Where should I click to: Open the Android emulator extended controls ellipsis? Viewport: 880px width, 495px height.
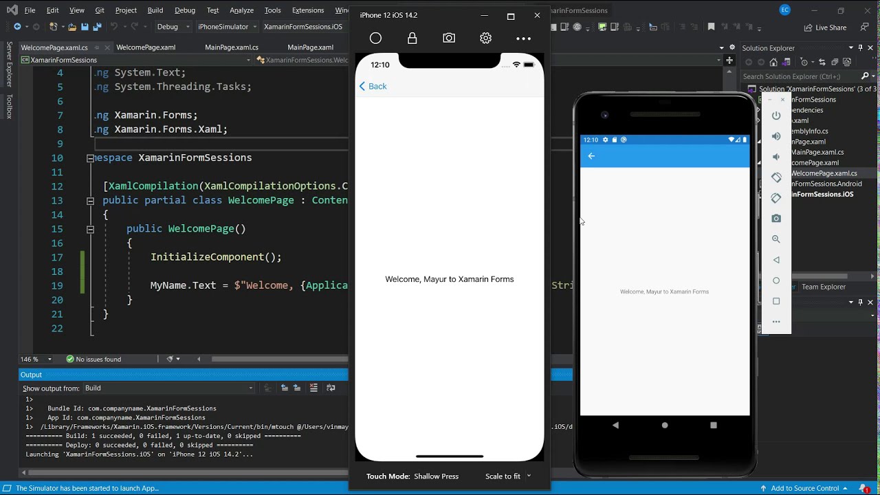[x=776, y=322]
